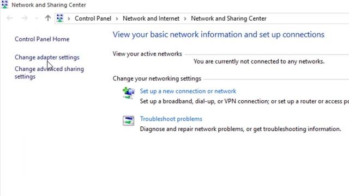
Task: Click empty area of the address bar
Action: [307, 19]
